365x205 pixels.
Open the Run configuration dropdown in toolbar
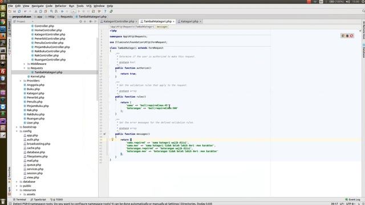tap(74, 11)
